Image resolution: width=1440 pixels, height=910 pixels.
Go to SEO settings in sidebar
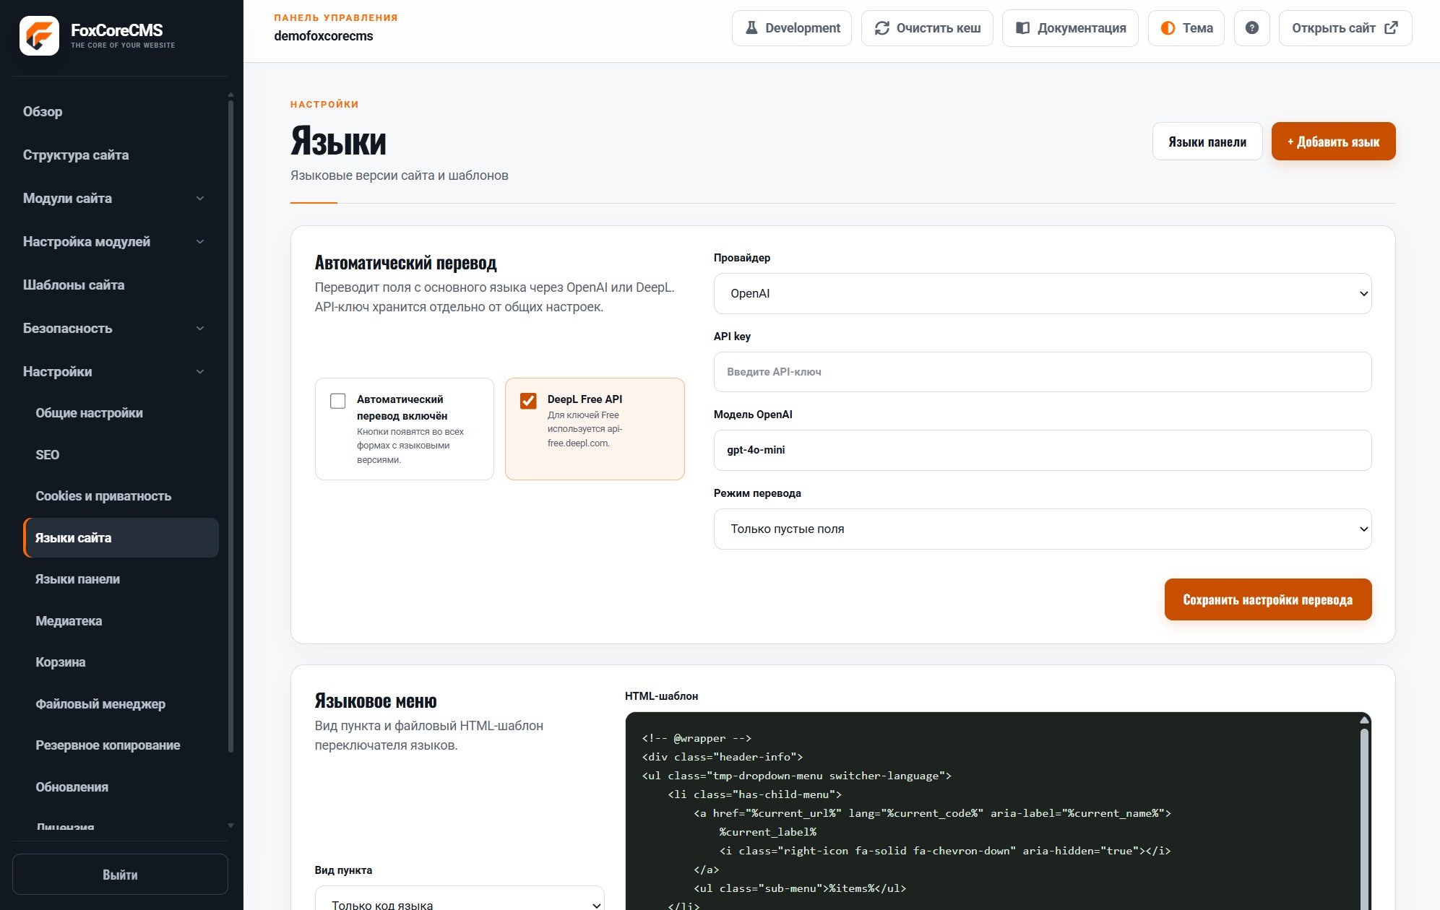[48, 454]
